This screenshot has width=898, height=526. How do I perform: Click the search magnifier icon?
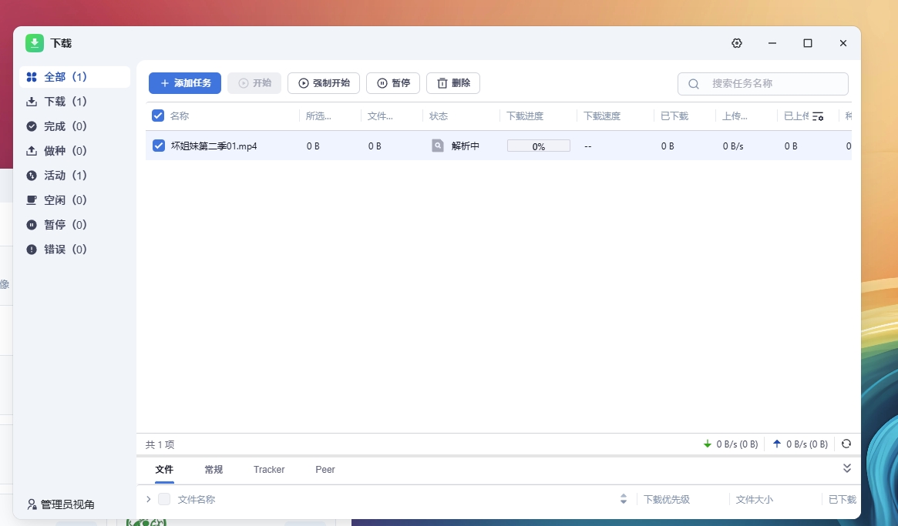pos(694,84)
